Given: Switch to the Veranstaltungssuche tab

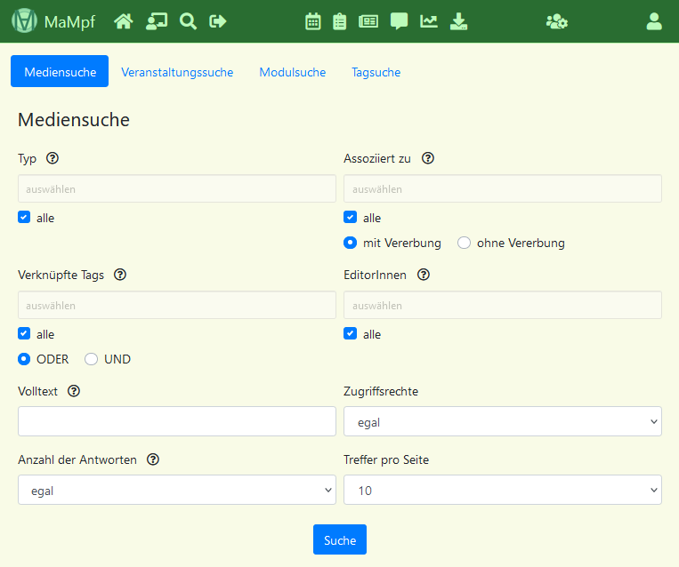Looking at the screenshot, I should pos(177,72).
